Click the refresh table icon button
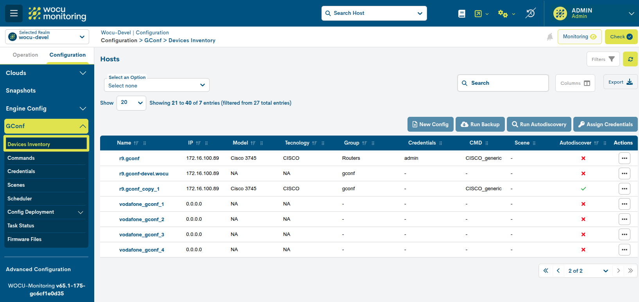639x302 pixels. pos(630,59)
